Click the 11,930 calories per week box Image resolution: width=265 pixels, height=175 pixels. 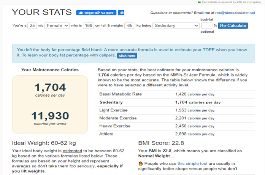coord(50,118)
